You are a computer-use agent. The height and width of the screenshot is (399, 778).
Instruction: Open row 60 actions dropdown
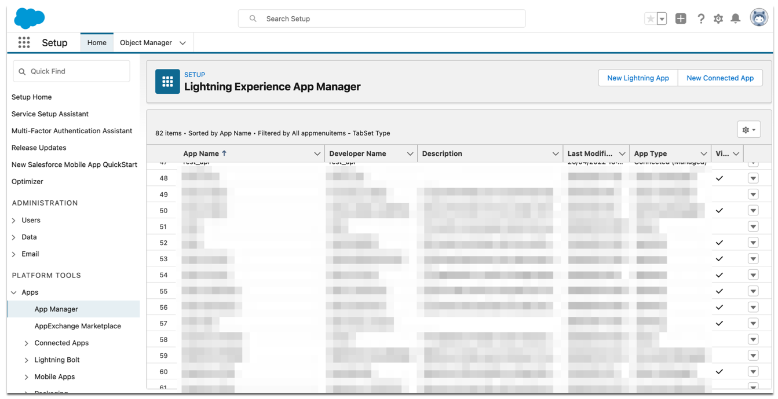753,372
